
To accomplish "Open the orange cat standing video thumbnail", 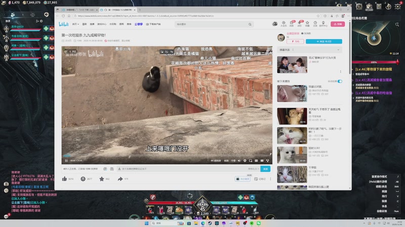I will point(292,116).
